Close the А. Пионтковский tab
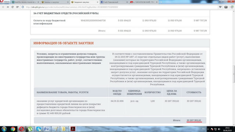Screen dimensions: 235x132 (x=157, y=2)
